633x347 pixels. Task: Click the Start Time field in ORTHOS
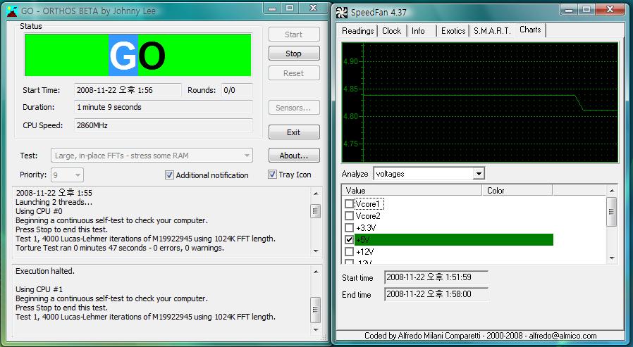pos(128,90)
